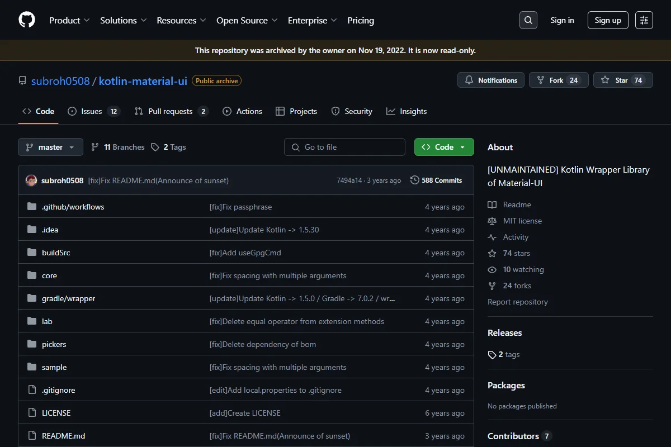Image resolution: width=671 pixels, height=447 pixels.
Task: Open appearance settings icon in header
Action: (644, 20)
